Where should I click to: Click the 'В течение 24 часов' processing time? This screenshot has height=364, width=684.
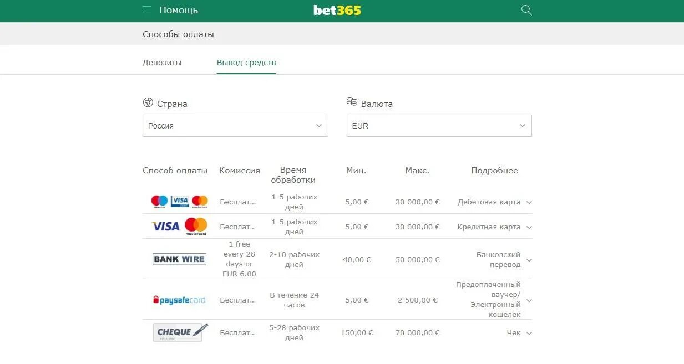click(295, 300)
